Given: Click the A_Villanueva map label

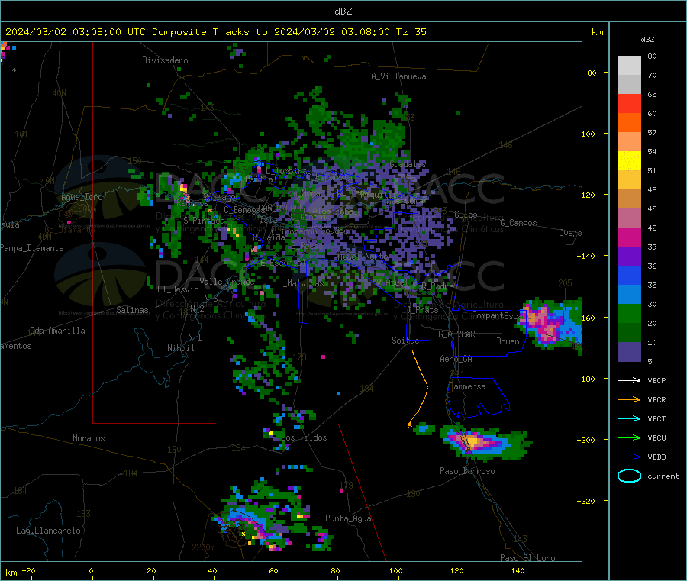Looking at the screenshot, I should 398,76.
